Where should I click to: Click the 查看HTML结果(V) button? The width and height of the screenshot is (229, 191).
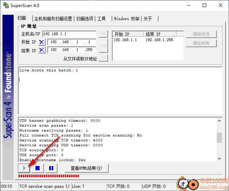(x=87, y=168)
